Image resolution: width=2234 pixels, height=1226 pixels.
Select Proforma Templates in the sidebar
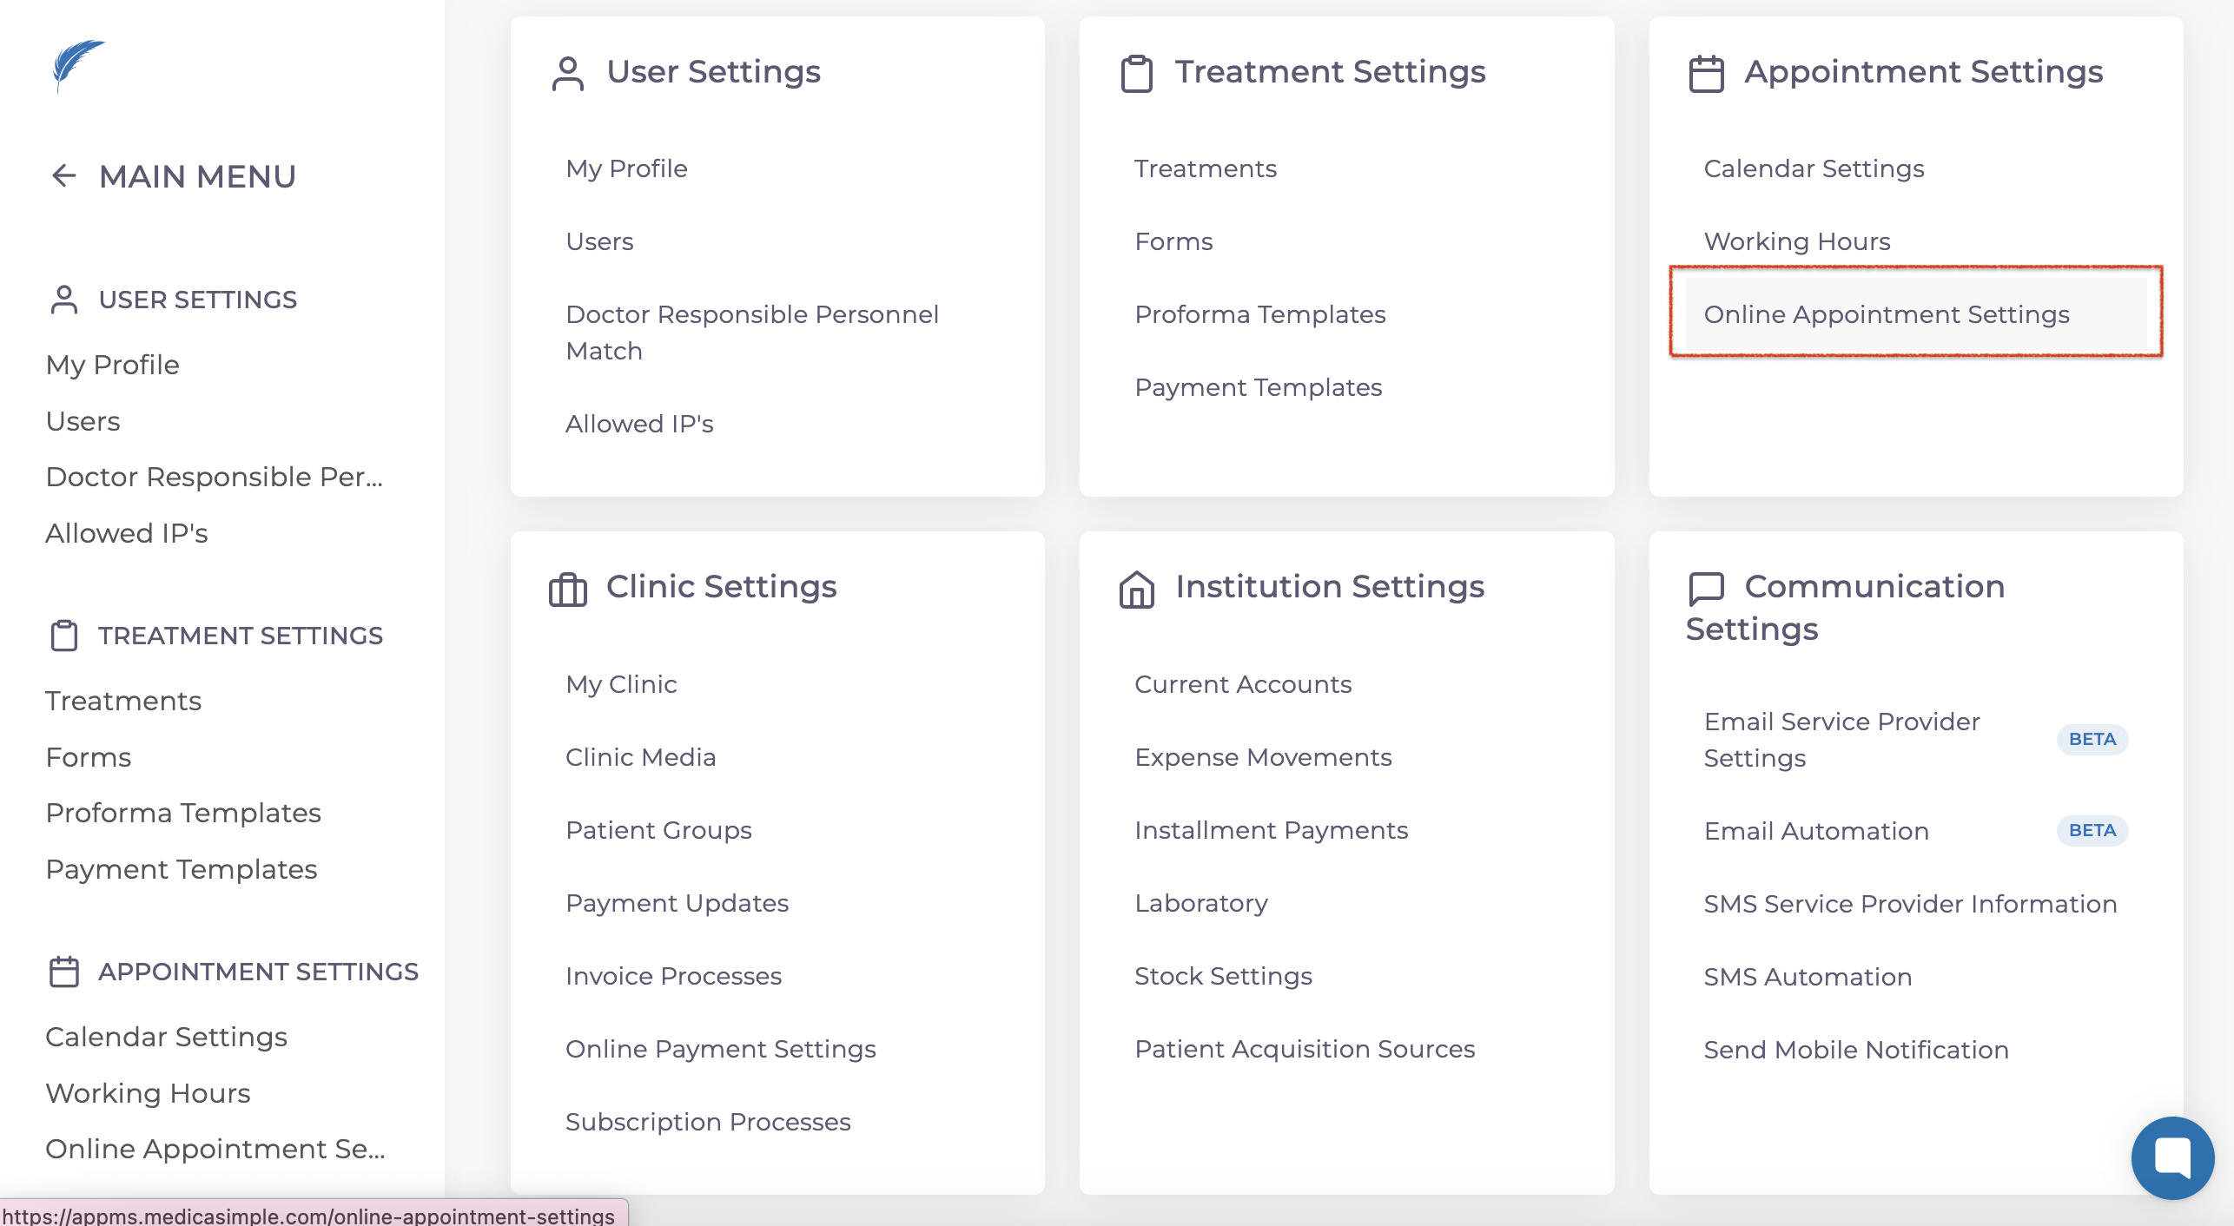183,813
